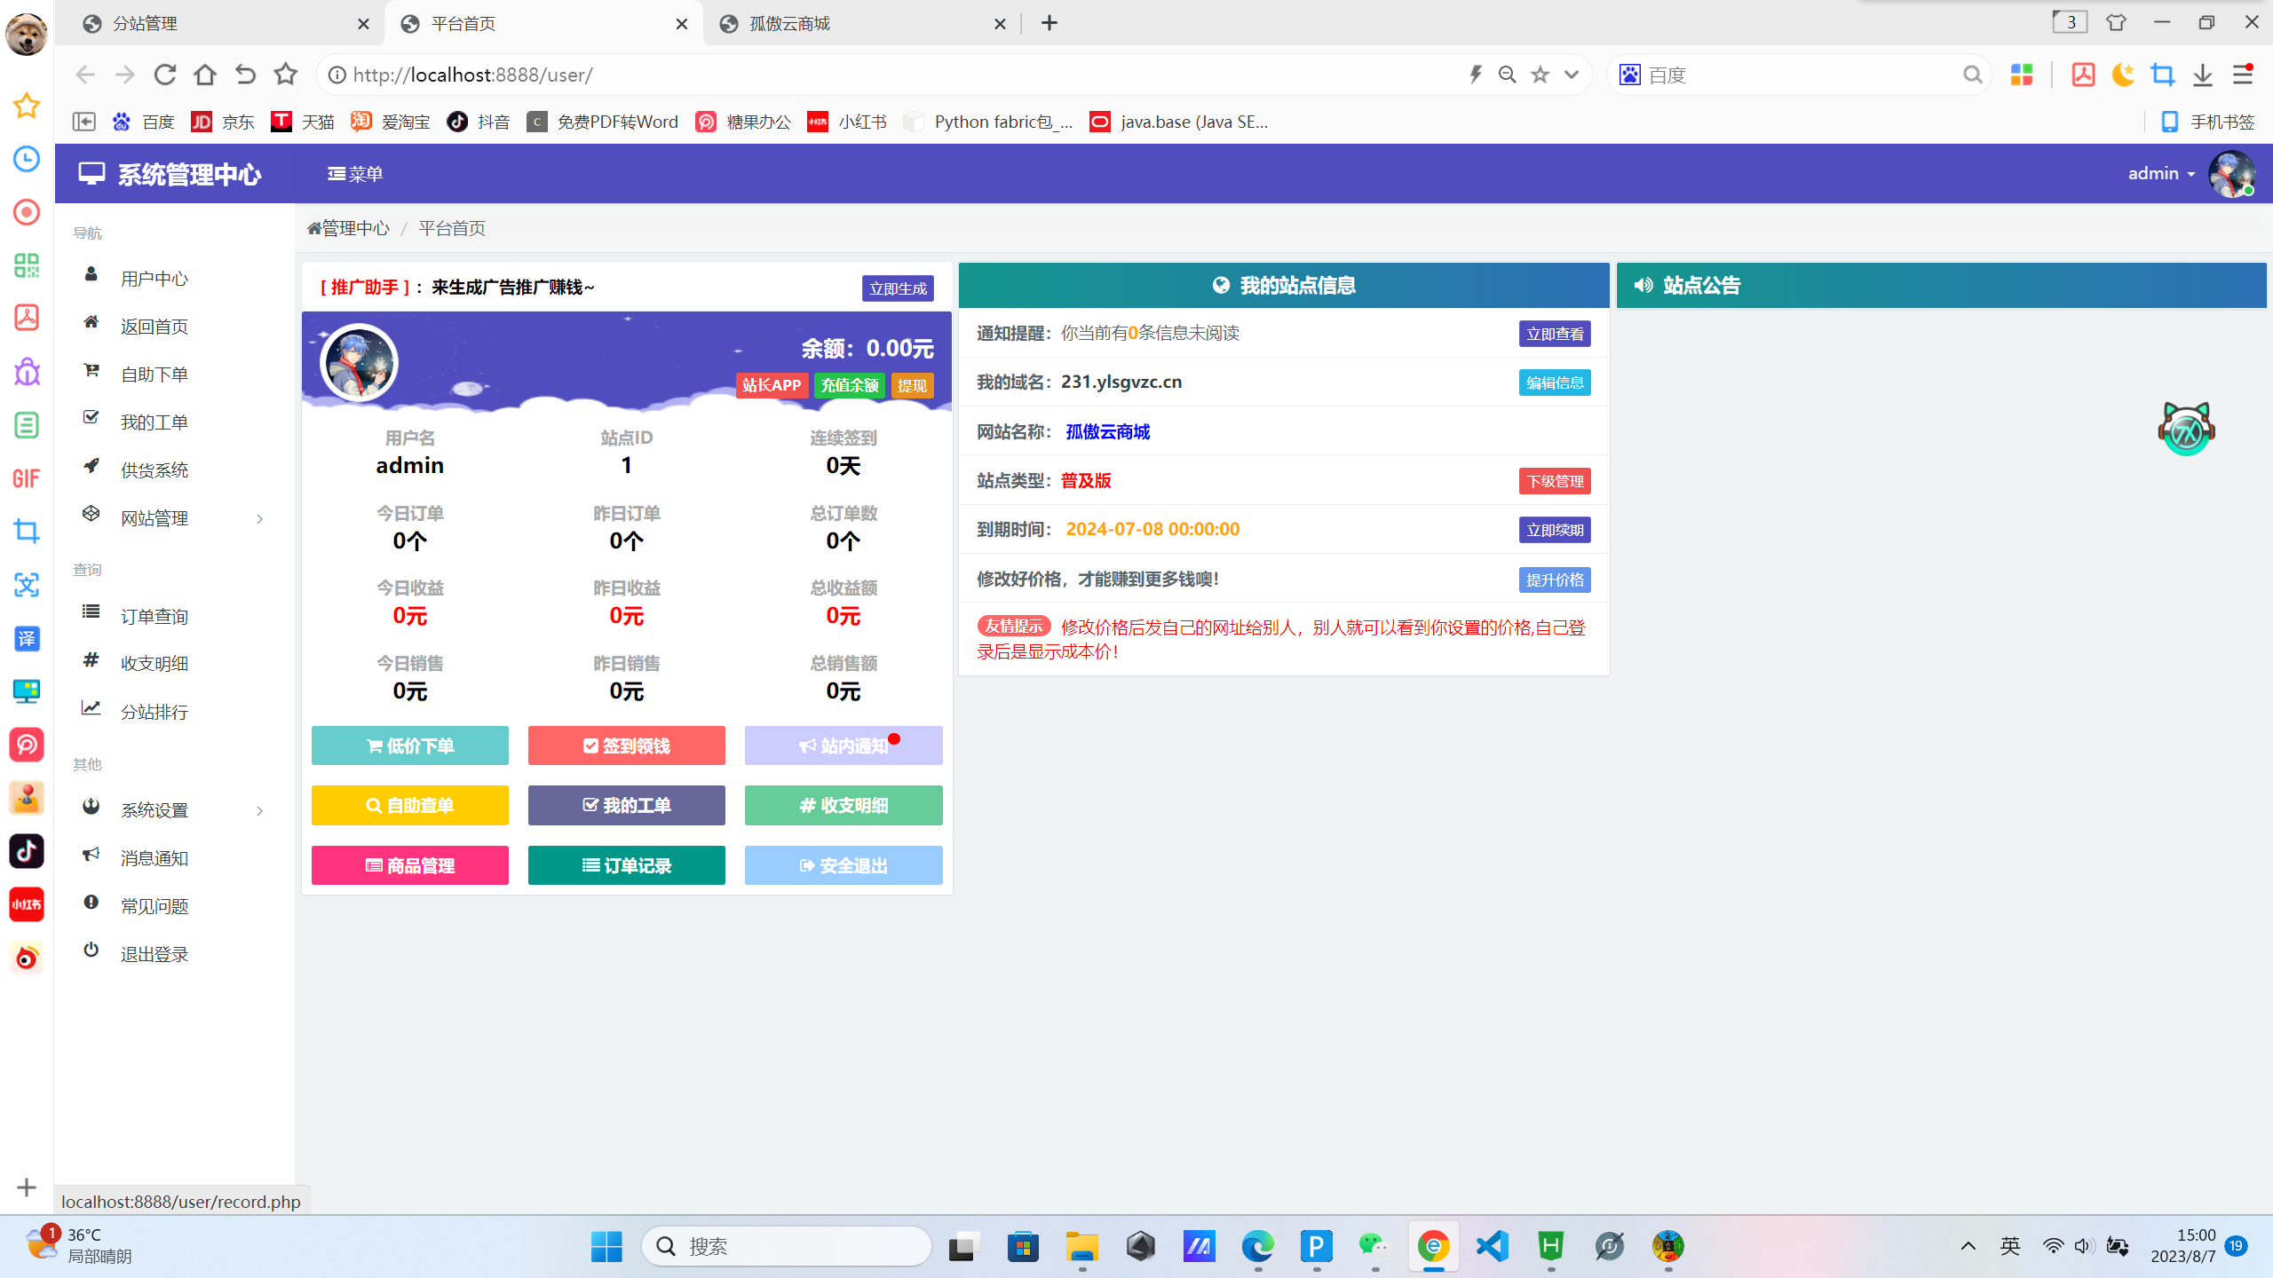Toggle the bookmarks sidebar panel icon

point(84,122)
